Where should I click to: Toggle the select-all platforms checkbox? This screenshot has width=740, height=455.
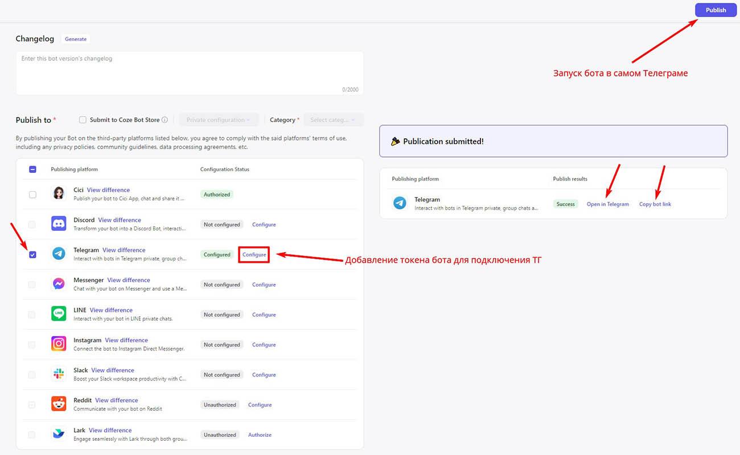(x=32, y=169)
